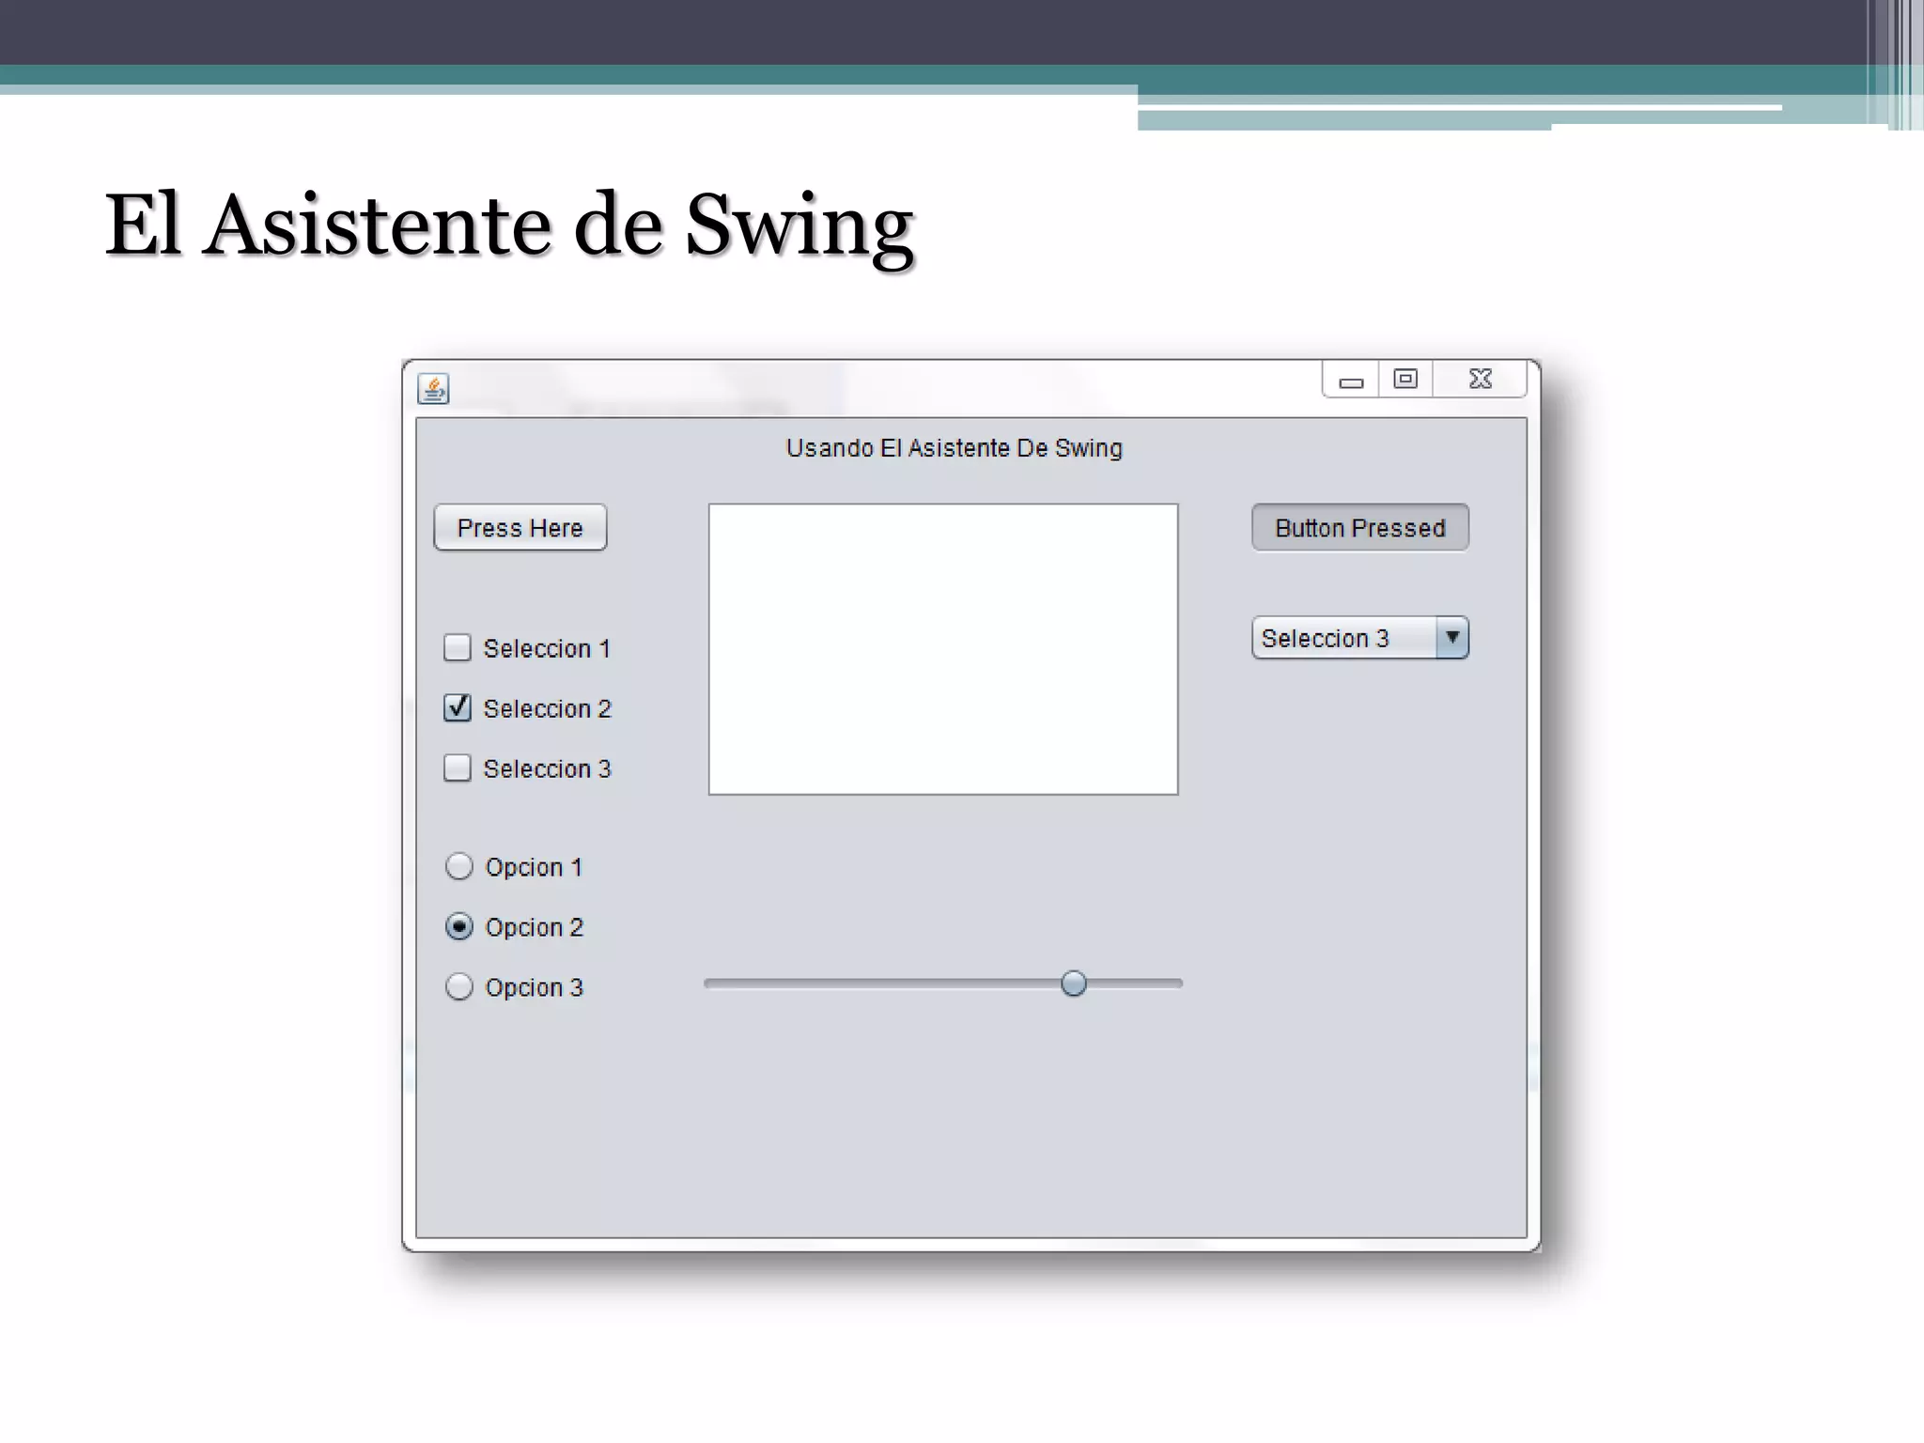Click inside the white text area
The image size is (1924, 1443).
tap(943, 649)
